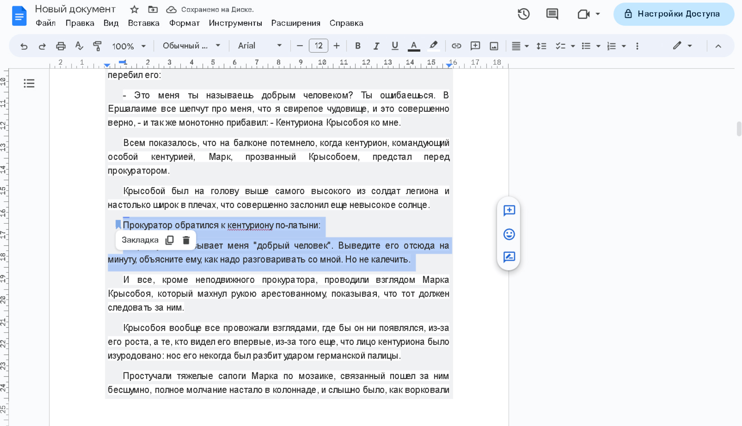Viewport: 742px width, 426px height.
Task: Open version history clock icon
Action: [523, 14]
